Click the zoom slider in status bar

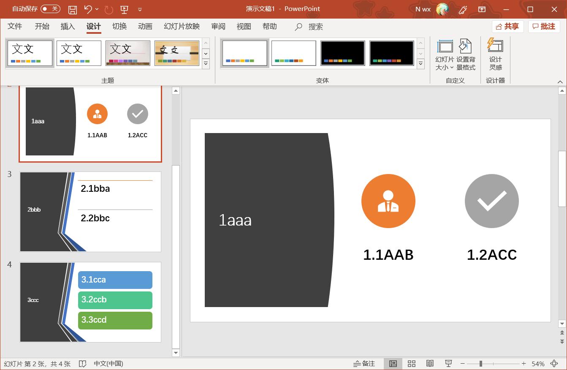[x=481, y=364]
